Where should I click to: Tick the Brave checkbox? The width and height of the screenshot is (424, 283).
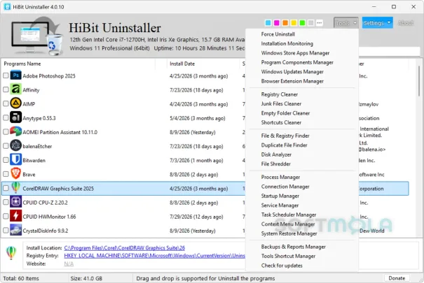(x=6, y=174)
